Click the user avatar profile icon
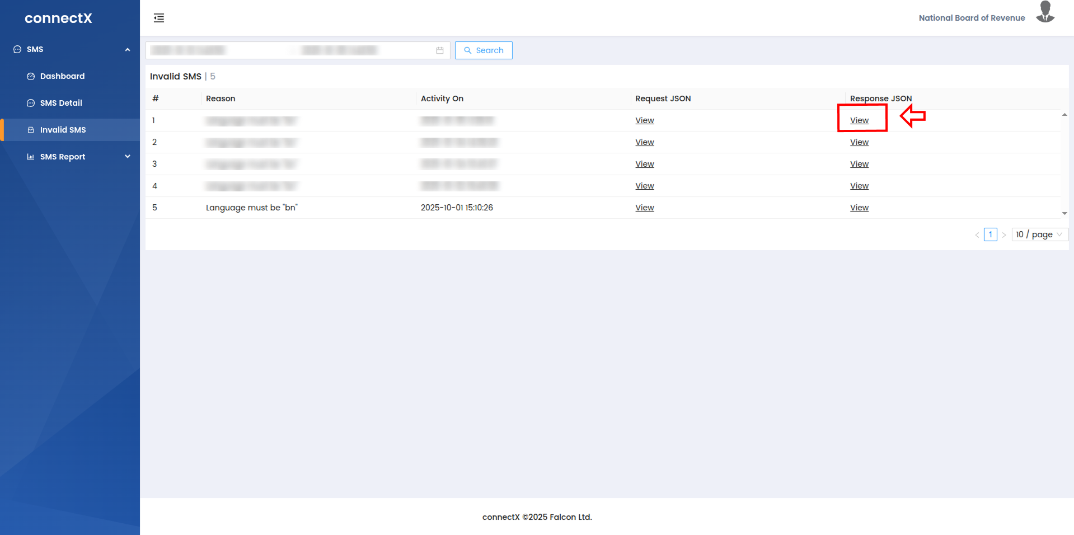This screenshot has height=535, width=1074. pyautogui.click(x=1045, y=12)
